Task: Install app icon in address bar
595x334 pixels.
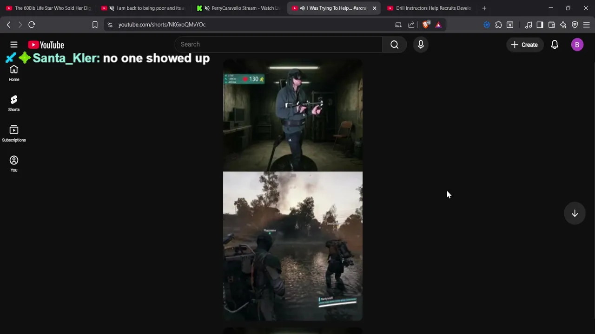Action: (398, 25)
